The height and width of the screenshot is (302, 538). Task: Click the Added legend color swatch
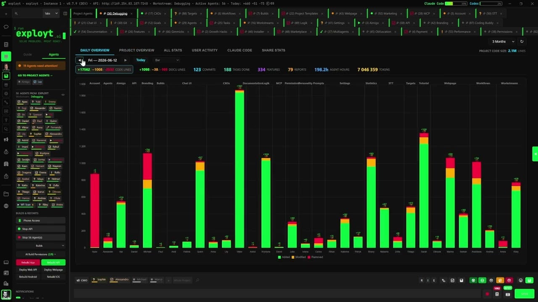(x=280, y=257)
